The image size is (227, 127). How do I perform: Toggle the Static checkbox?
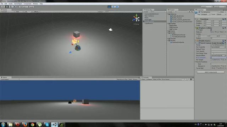[x=219, y=12]
